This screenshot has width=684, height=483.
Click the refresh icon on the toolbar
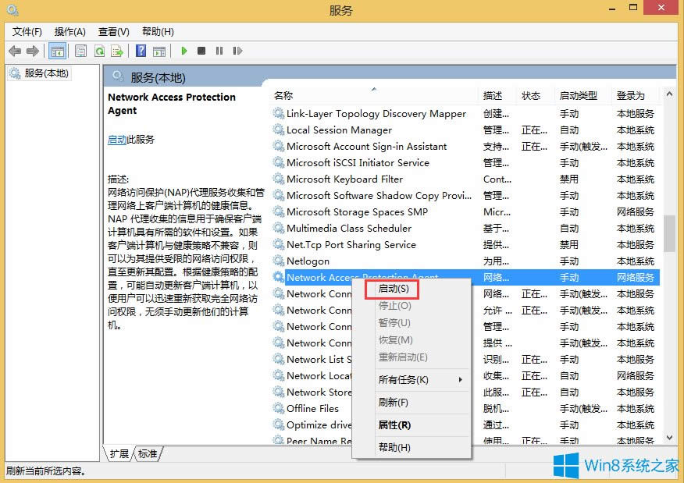[x=100, y=51]
